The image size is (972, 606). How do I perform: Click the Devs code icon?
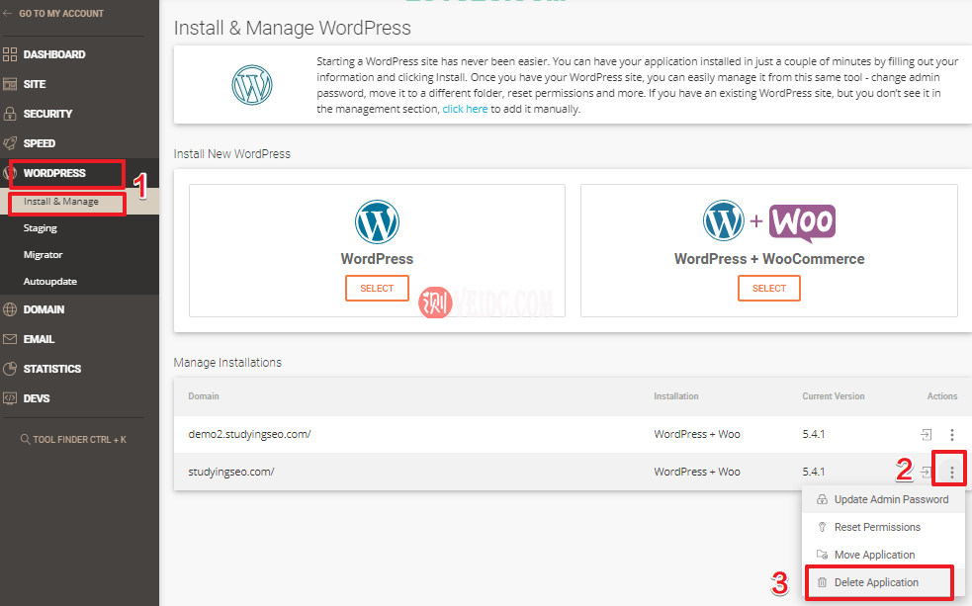(x=10, y=398)
